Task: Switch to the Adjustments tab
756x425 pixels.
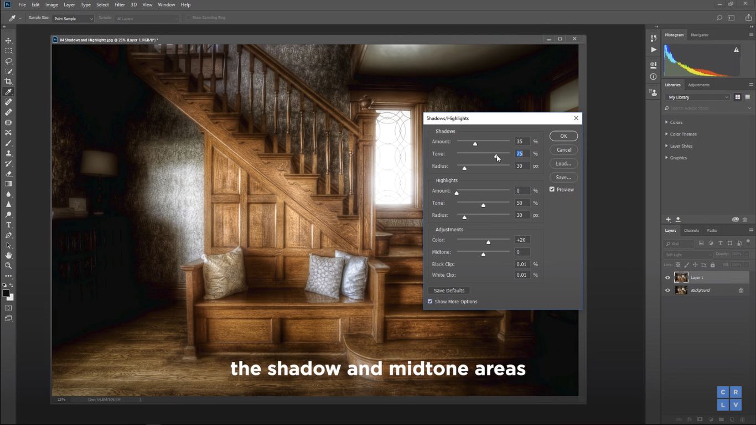Action: coord(698,85)
